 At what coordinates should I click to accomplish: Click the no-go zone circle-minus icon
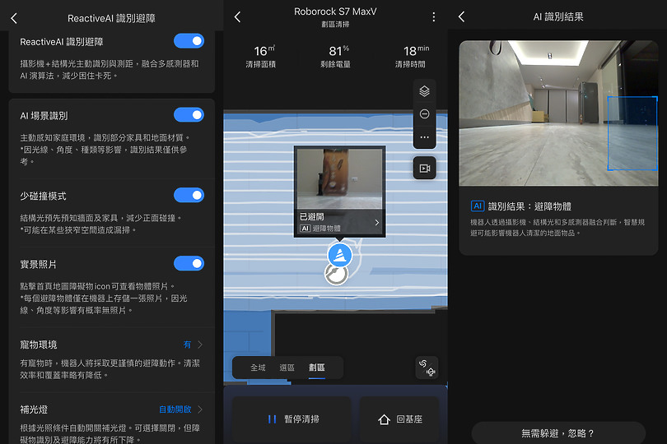424,113
